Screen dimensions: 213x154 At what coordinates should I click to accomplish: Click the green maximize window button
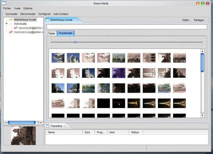(203, 3)
